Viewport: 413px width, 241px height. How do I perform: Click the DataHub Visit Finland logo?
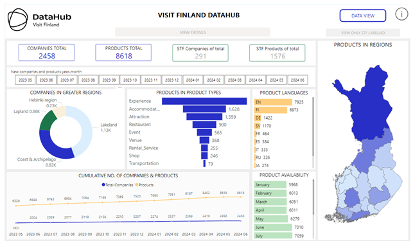(x=40, y=20)
